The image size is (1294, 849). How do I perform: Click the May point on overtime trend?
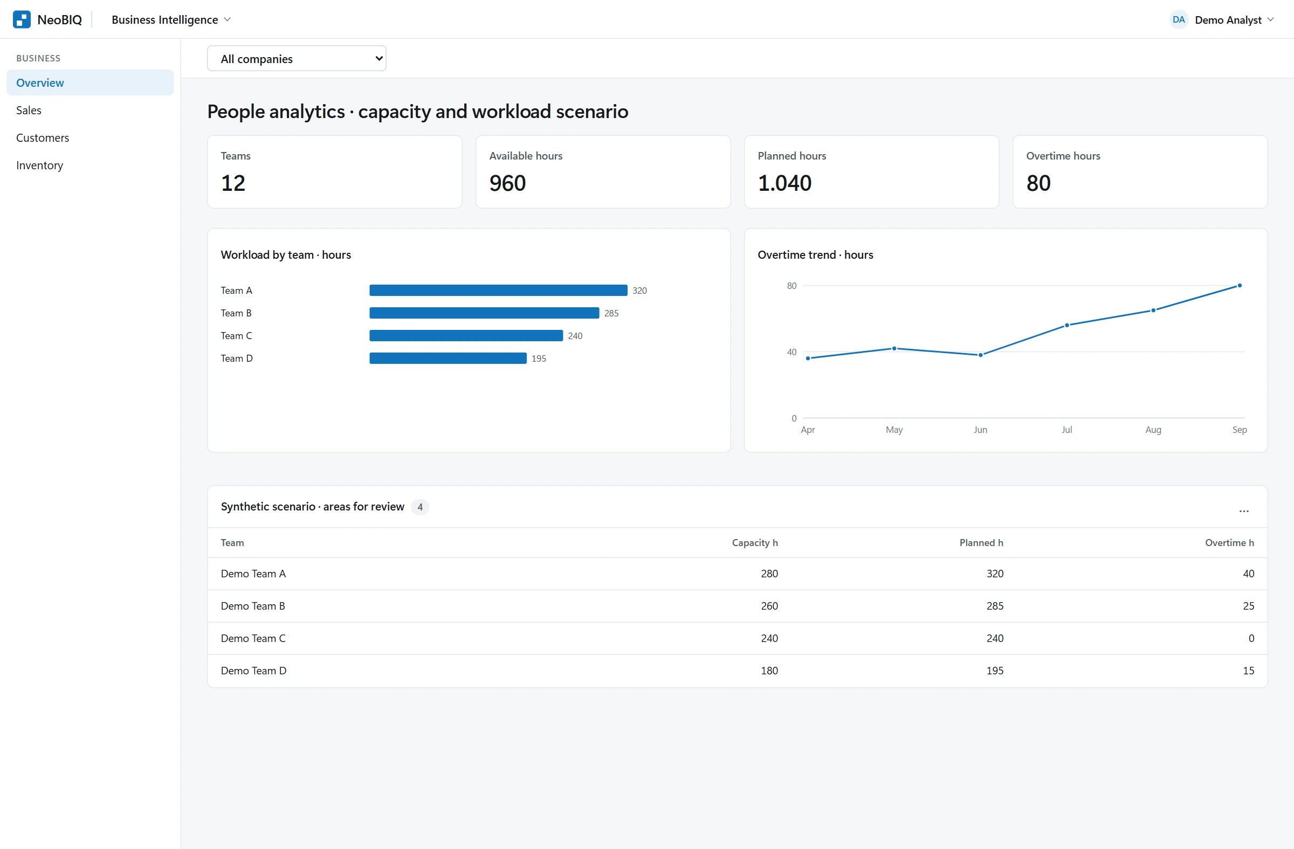click(894, 348)
